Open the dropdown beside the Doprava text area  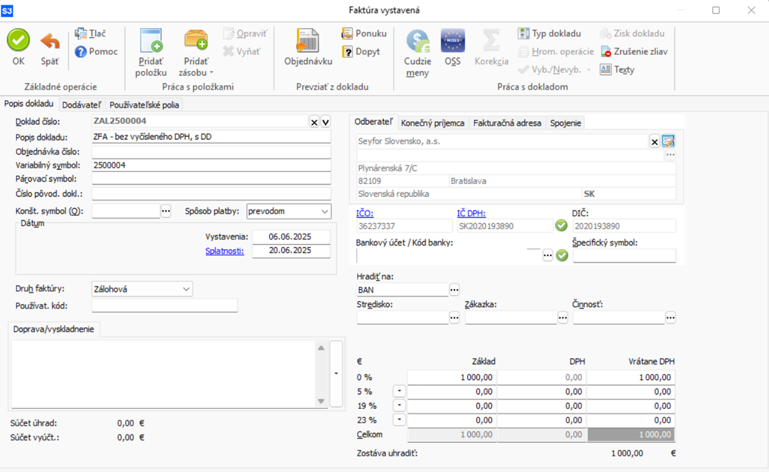pyautogui.click(x=336, y=373)
